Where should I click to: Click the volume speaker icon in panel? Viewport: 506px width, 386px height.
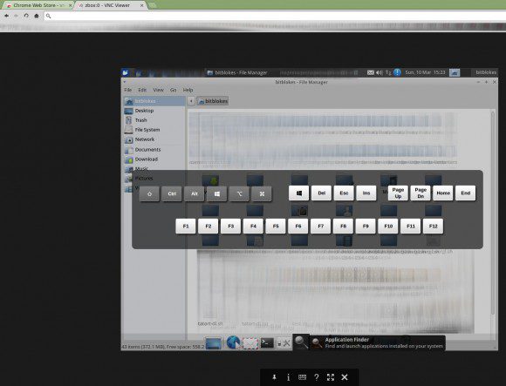point(379,72)
